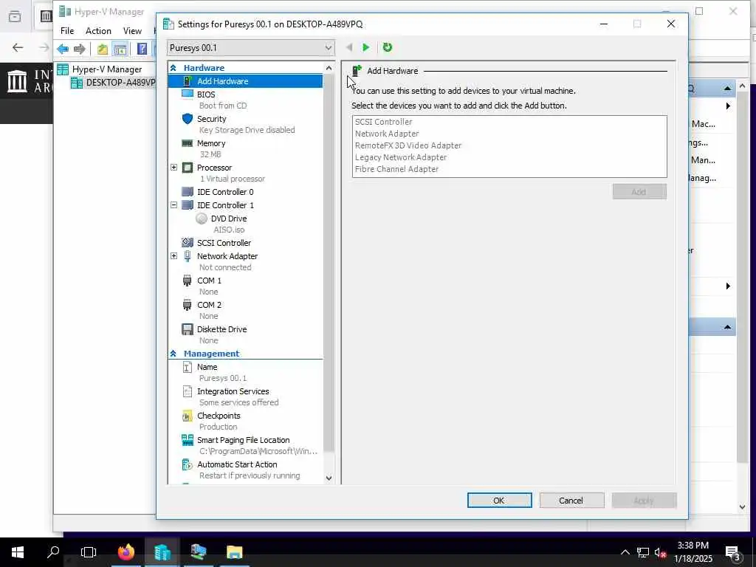The width and height of the screenshot is (756, 567).
Task: Click Key Storage Drive disabled text
Action: (x=247, y=130)
